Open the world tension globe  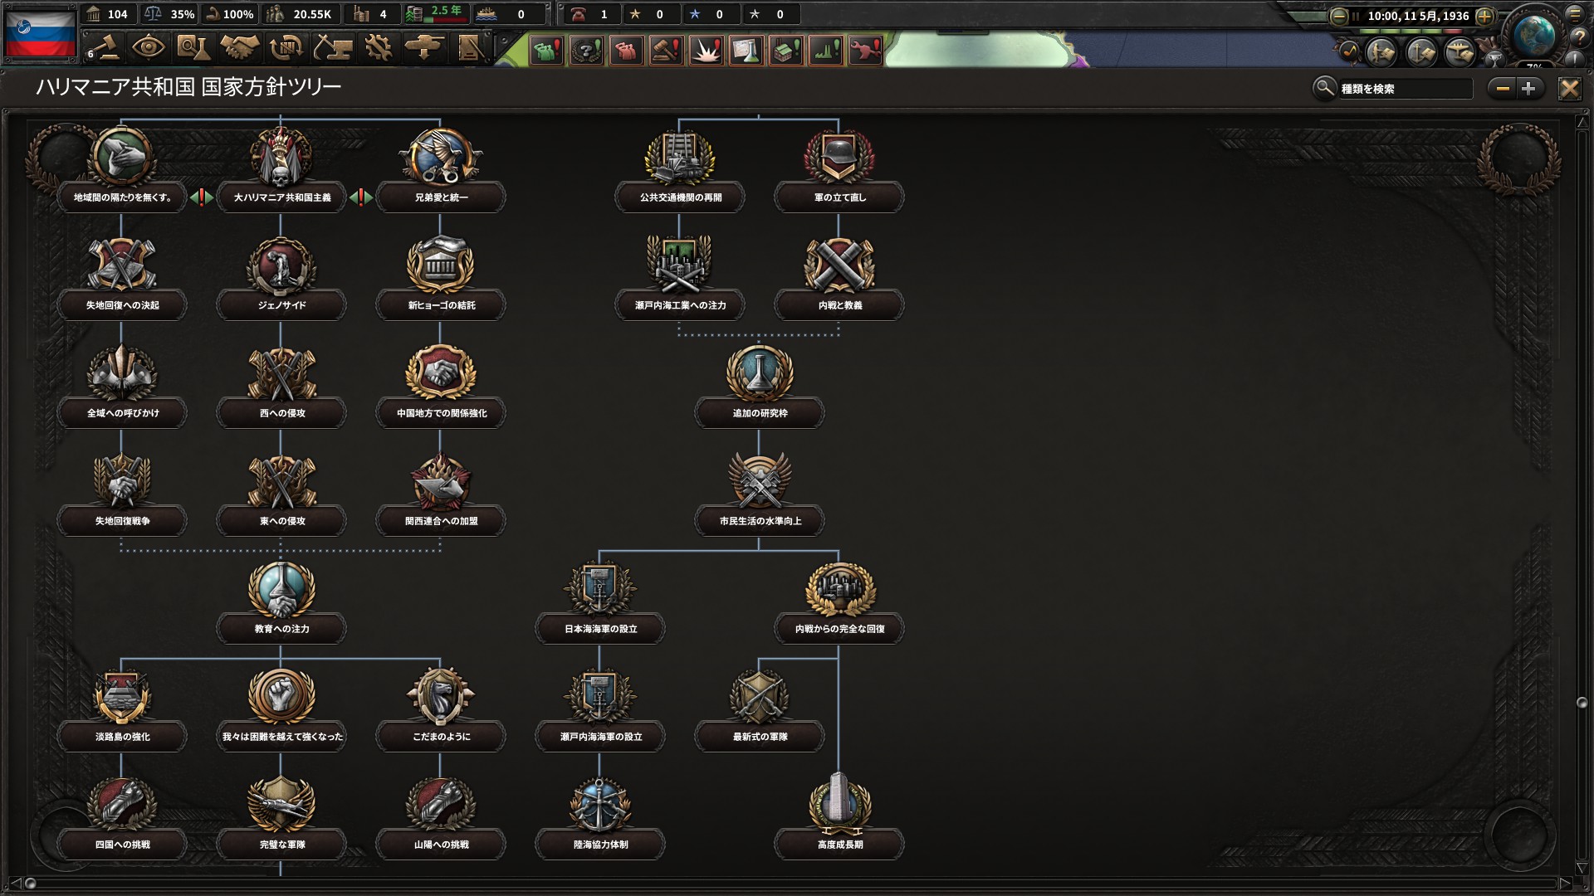tap(1533, 36)
